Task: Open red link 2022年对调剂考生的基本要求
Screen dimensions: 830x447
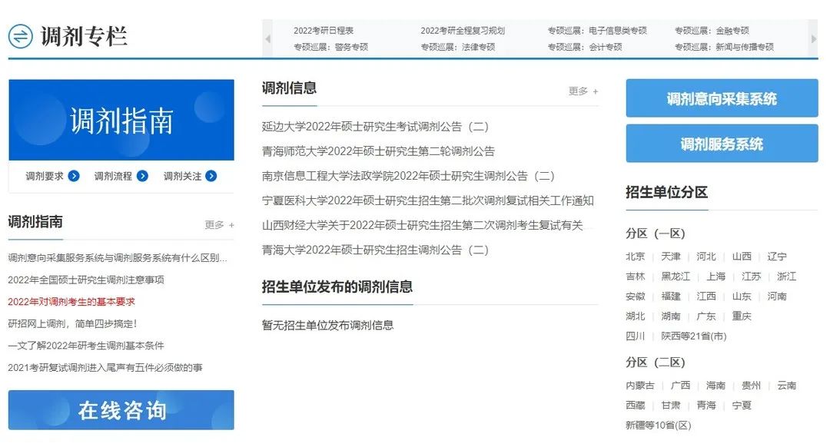Action: [71, 302]
